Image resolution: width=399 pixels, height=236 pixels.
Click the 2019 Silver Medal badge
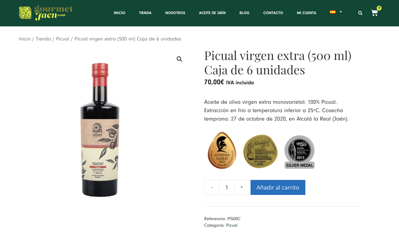pyautogui.click(x=300, y=152)
